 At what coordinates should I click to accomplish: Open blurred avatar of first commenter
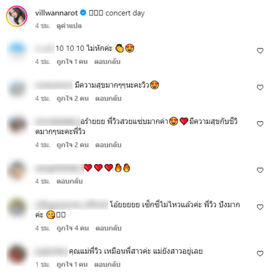17,48
